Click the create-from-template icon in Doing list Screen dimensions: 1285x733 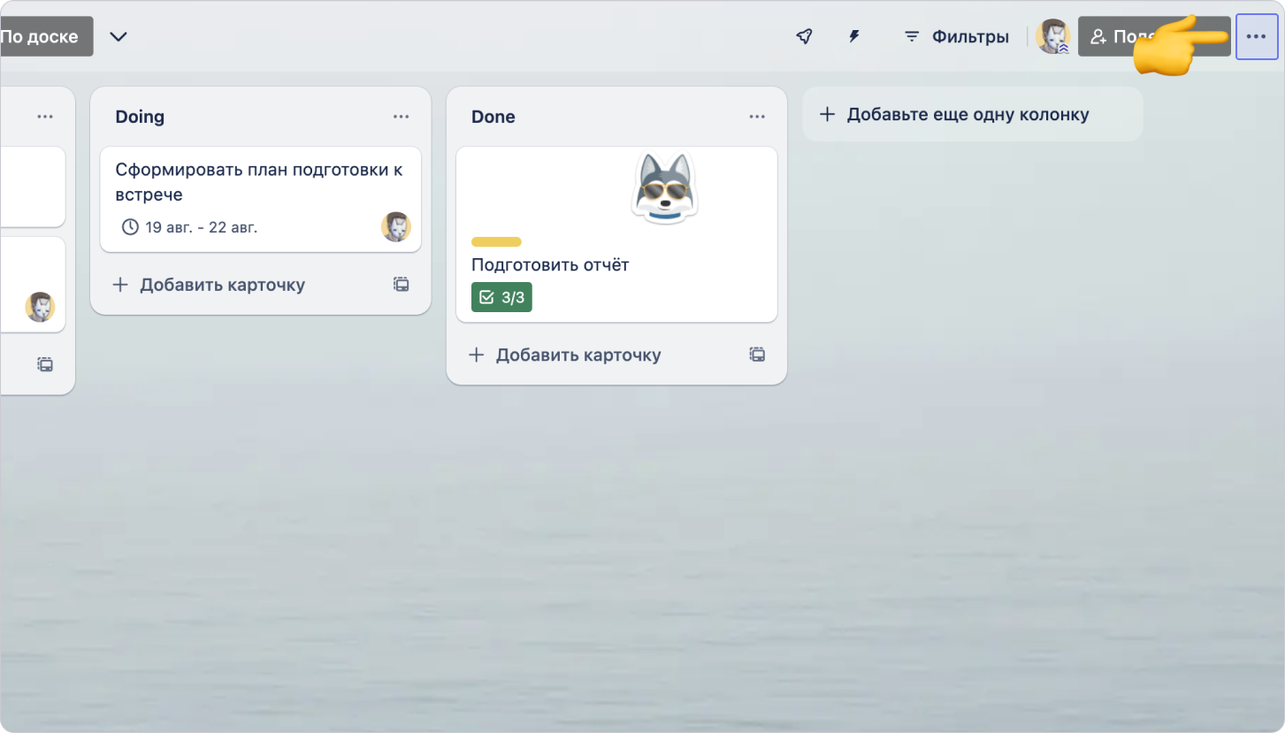401,284
